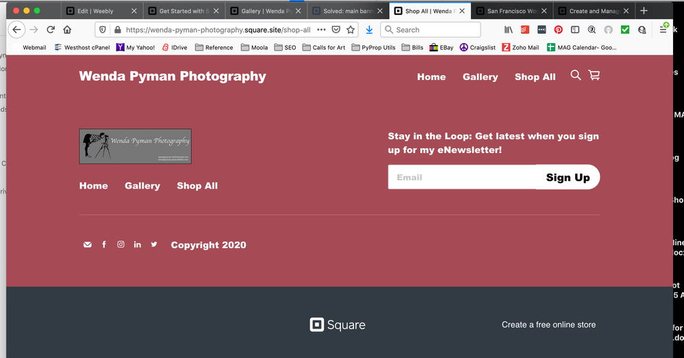Open the shopping cart icon
Viewport: 684px width, 358px height.
coord(594,75)
